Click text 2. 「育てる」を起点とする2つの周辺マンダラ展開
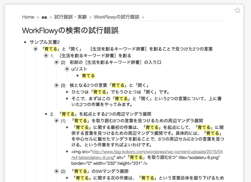Screen dimensions: 251x182 [x=101, y=114]
